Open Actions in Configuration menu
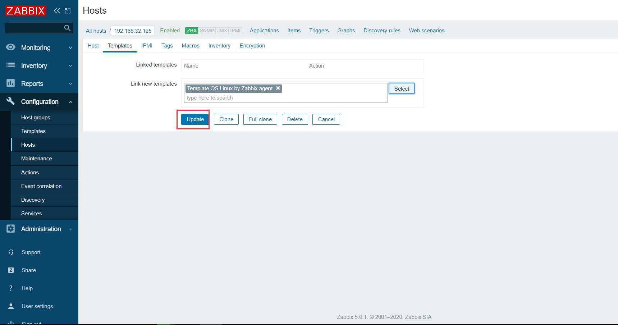618x325 pixels. coord(45,173)
